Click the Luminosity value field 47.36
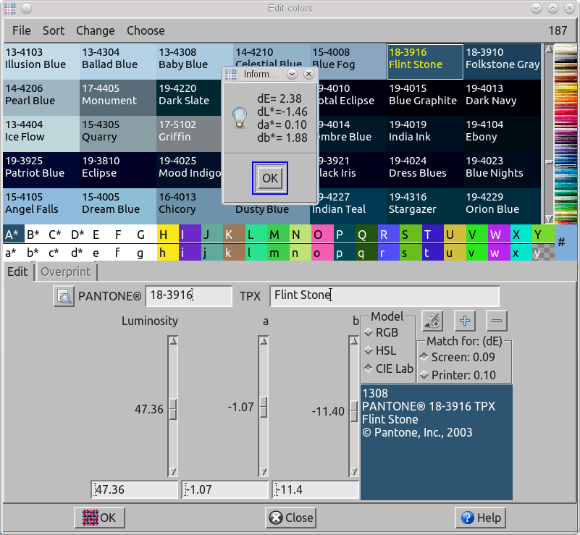This screenshot has height=535, width=580. 135,489
